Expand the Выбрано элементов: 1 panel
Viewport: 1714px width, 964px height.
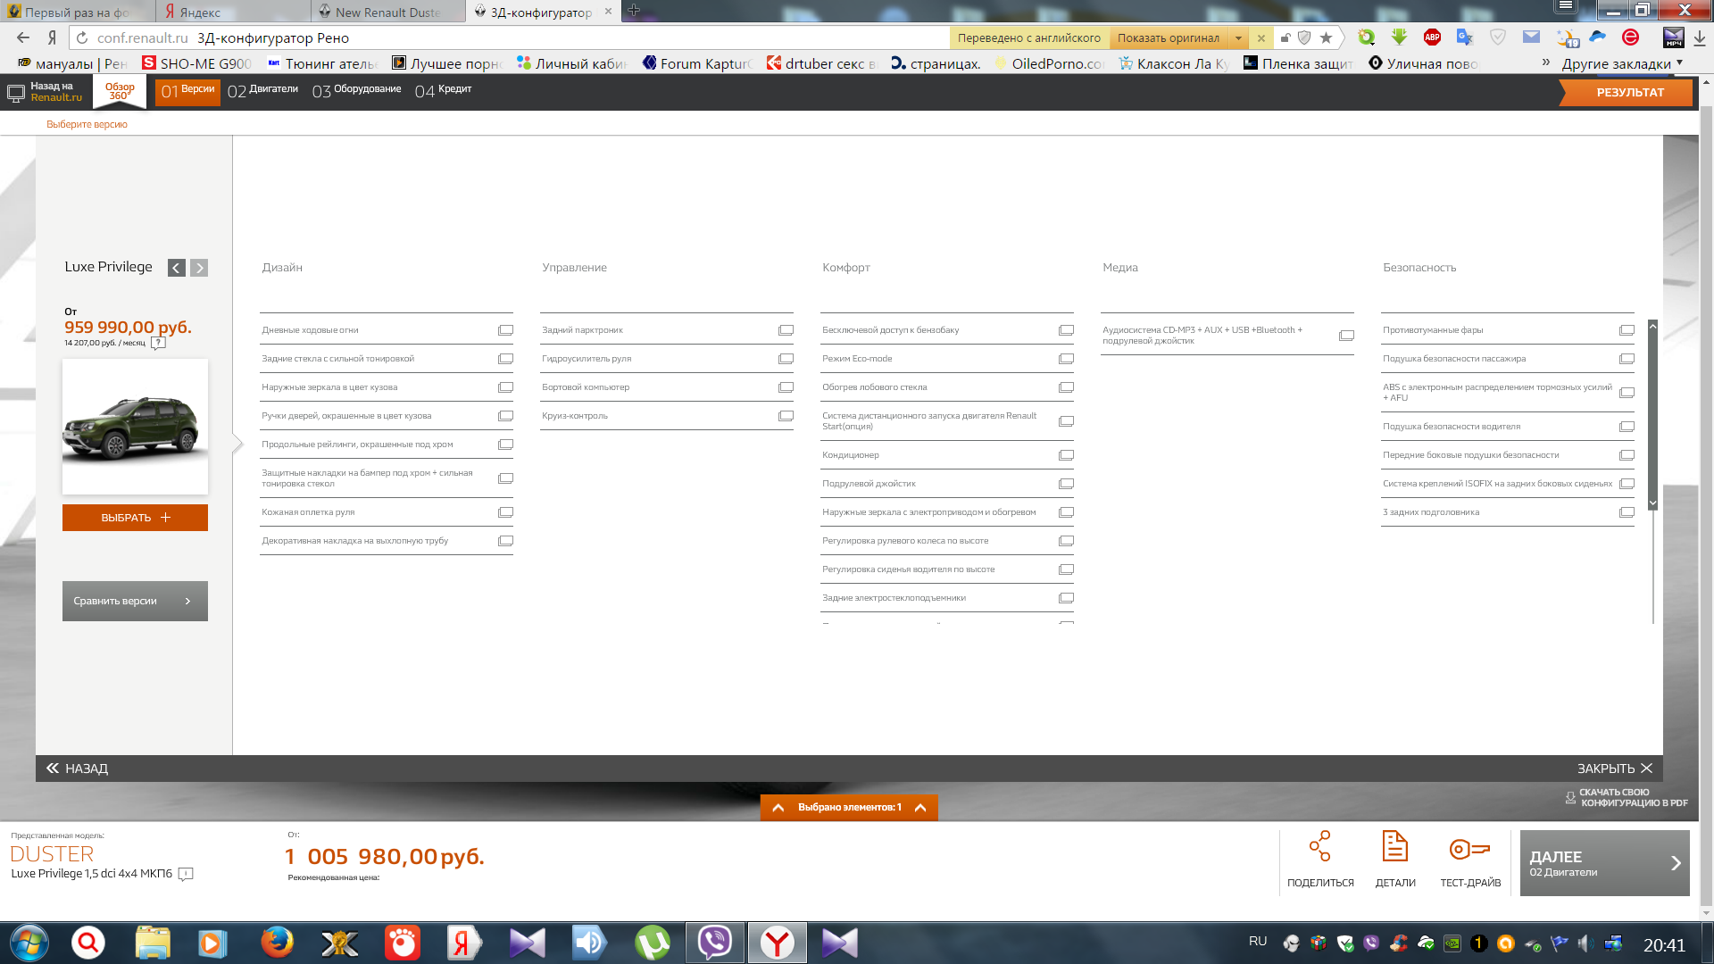[x=849, y=808]
